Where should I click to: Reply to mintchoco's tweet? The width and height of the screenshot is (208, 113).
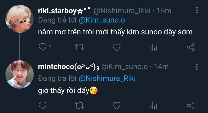point(43,105)
